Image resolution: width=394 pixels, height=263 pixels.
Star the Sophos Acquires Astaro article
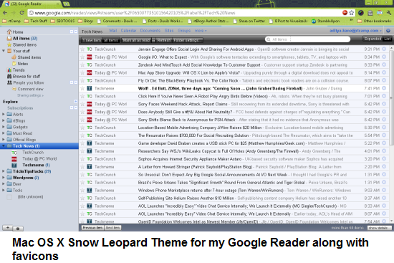[x=82, y=159]
